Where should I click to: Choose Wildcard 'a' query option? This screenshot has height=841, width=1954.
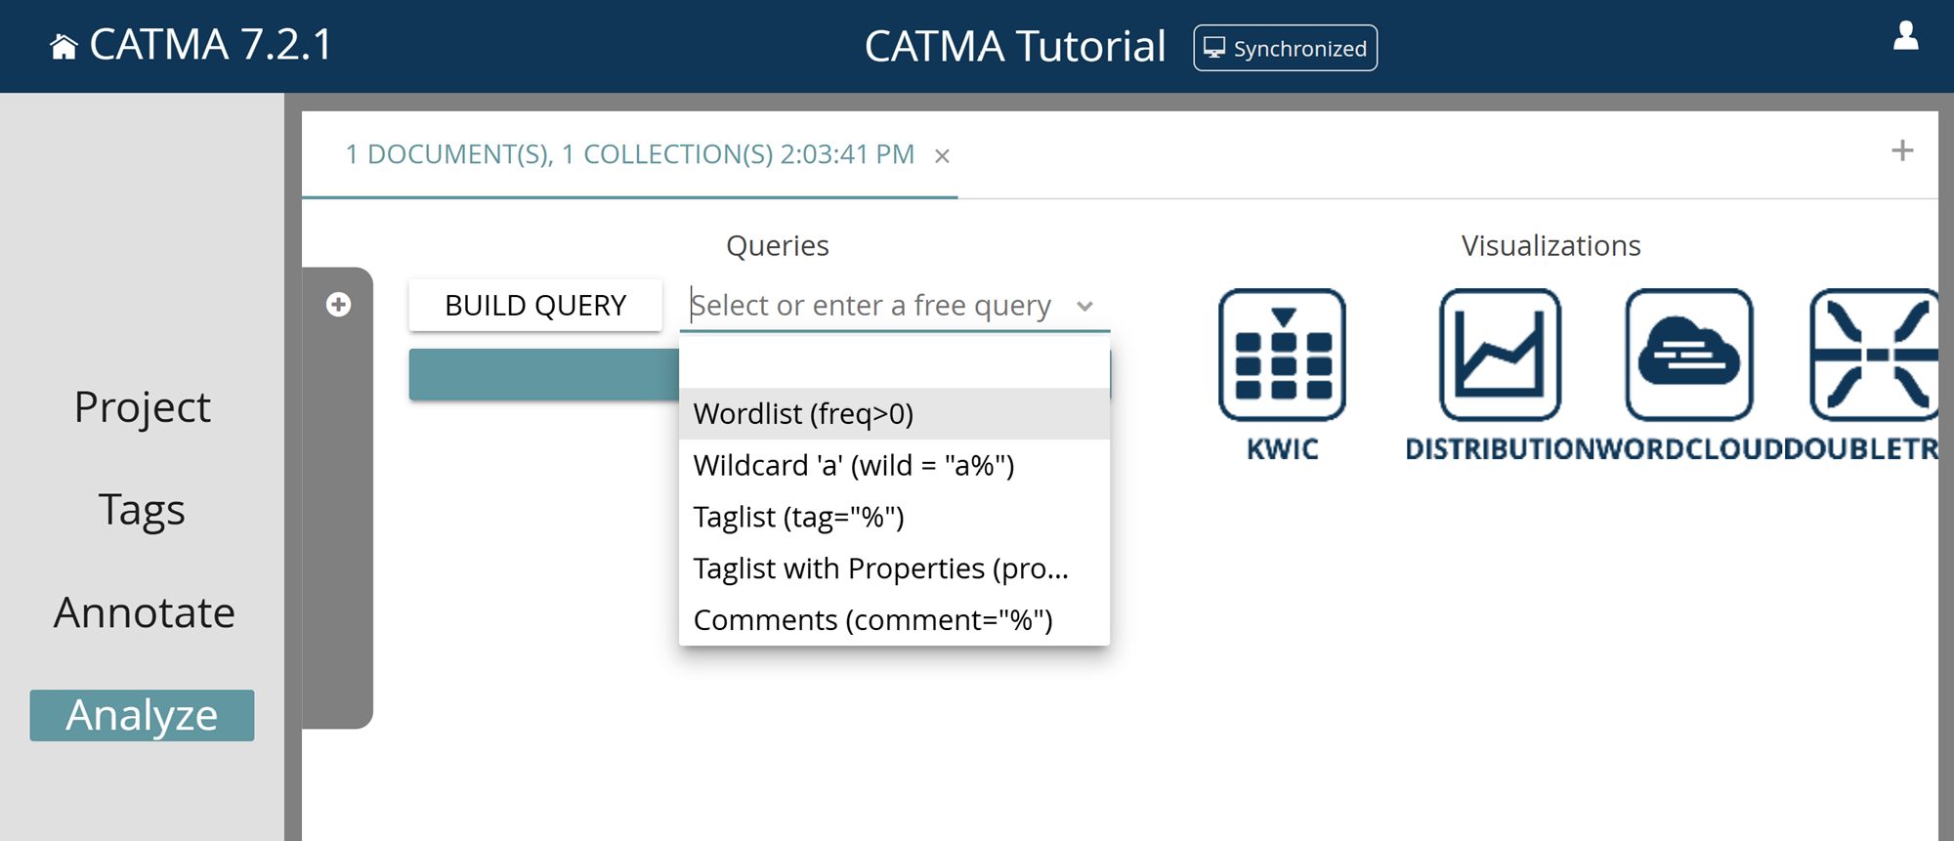894,466
